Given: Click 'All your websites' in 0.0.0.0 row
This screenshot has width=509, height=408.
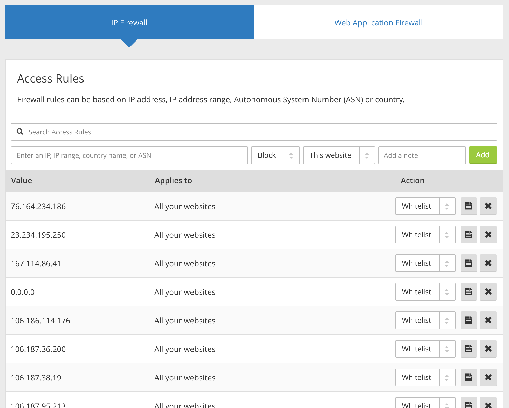Looking at the screenshot, I should coord(185,292).
